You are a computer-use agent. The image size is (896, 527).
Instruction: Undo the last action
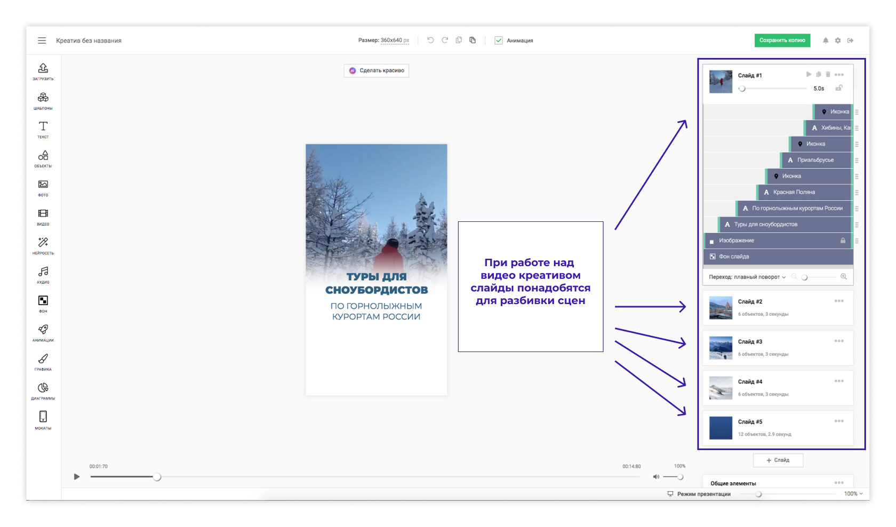click(430, 40)
